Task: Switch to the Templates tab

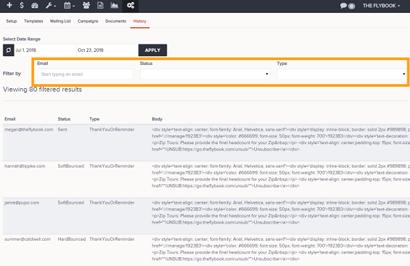Action: point(33,21)
